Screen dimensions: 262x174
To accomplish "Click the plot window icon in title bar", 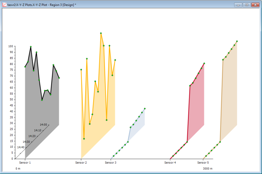I will (4, 5).
